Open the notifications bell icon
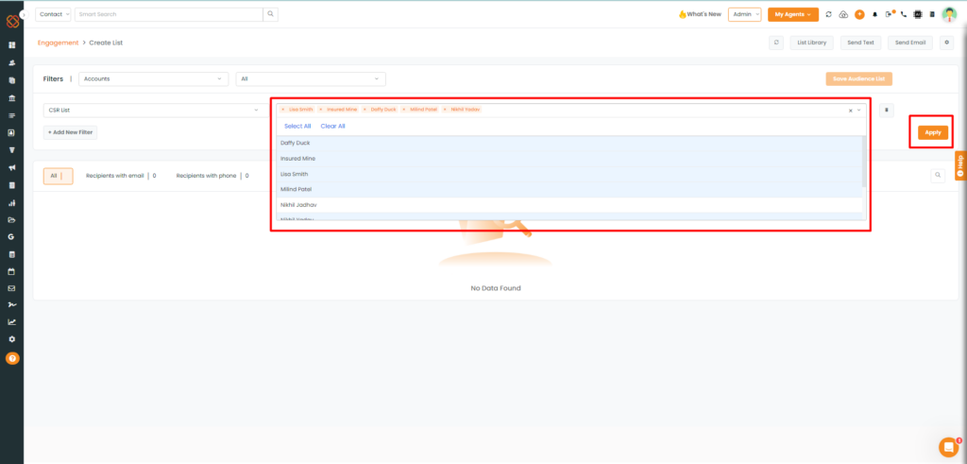Image resolution: width=967 pixels, height=464 pixels. (x=874, y=14)
